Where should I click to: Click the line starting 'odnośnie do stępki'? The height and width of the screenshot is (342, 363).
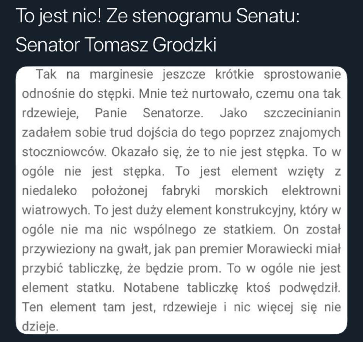(181, 94)
